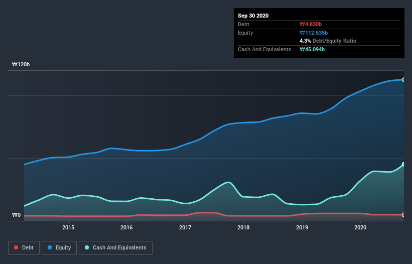Click the 4.3% Debt/Equity Ratio text
This screenshot has height=264, width=412.
[x=328, y=41]
